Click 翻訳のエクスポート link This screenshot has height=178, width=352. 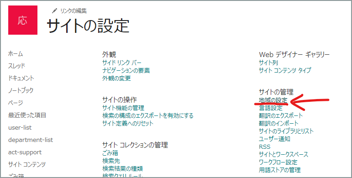[281, 115]
